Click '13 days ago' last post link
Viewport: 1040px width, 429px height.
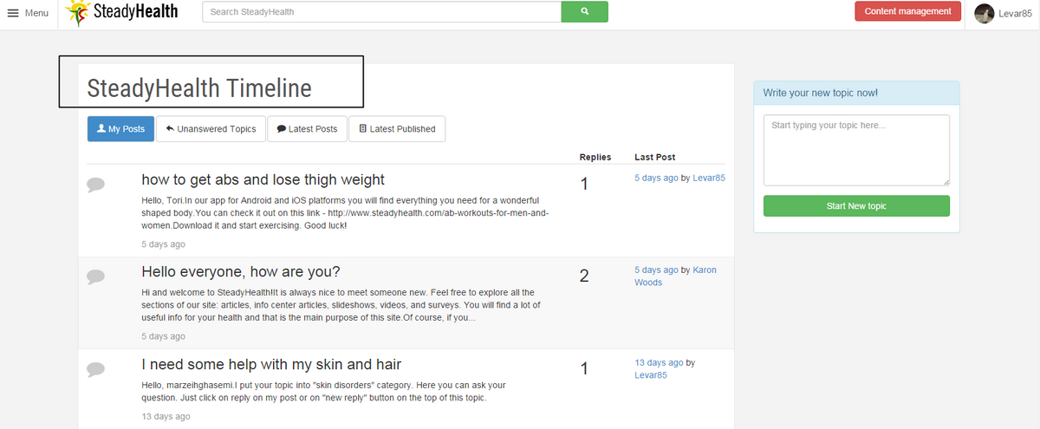(x=659, y=362)
